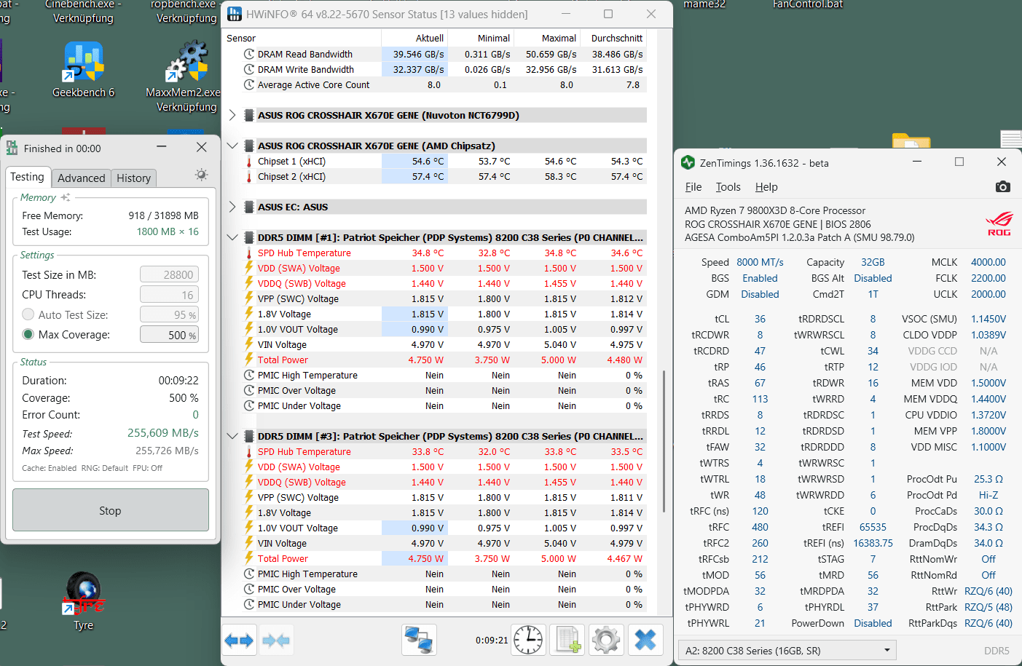This screenshot has width=1022, height=666.
Task: Click the thermometer icon beside Chipset 1 (xHCI)
Action: point(249,162)
